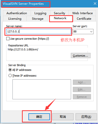This screenshot has width=98, height=124.
Task: Click the disabled Remove button
Action: click(82, 97)
